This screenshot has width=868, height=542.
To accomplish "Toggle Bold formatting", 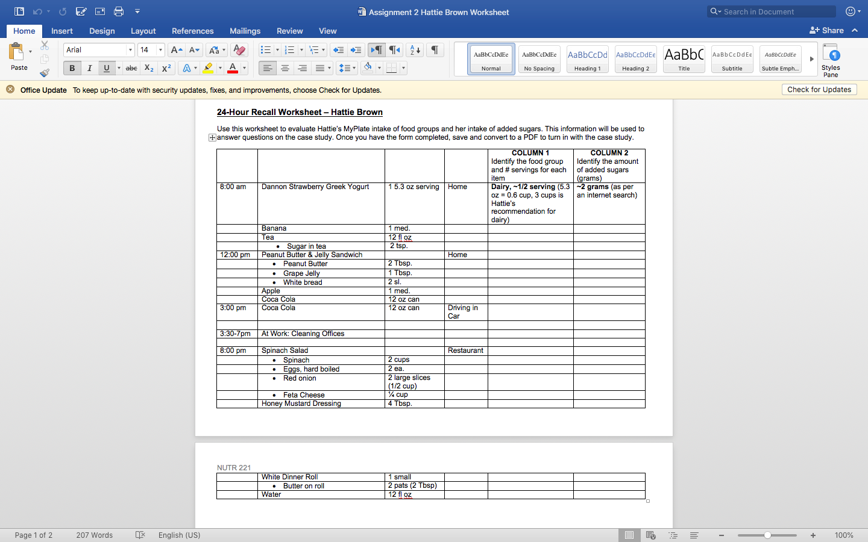I will click(72, 68).
